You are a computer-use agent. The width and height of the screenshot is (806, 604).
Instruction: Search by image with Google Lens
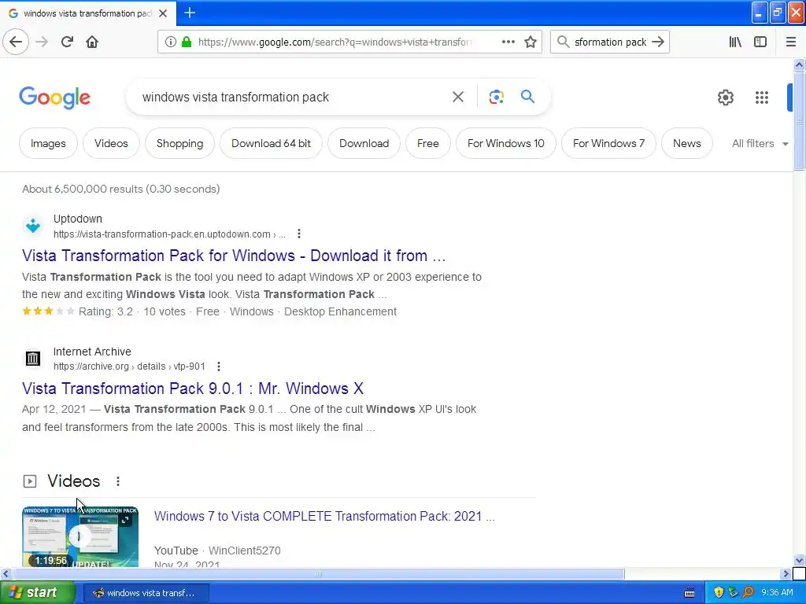click(496, 97)
